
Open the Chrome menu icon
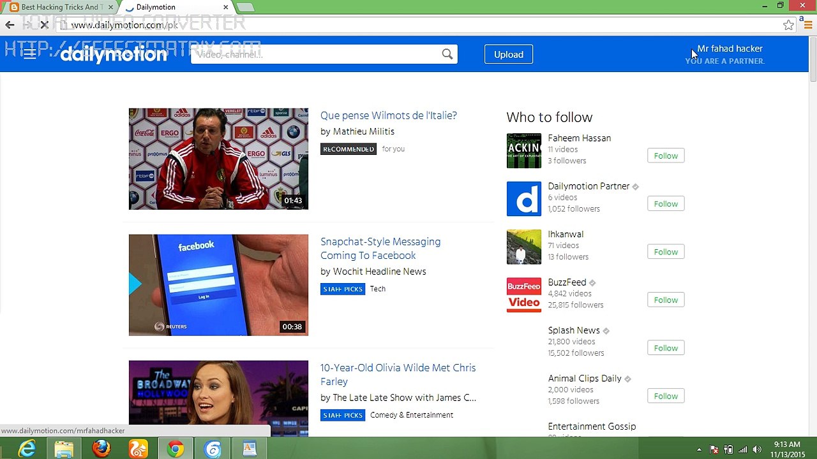807,25
